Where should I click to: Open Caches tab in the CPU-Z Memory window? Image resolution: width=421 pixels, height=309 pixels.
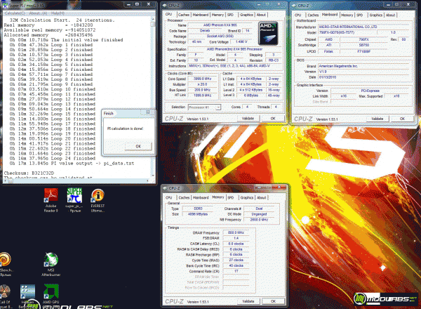(x=184, y=197)
